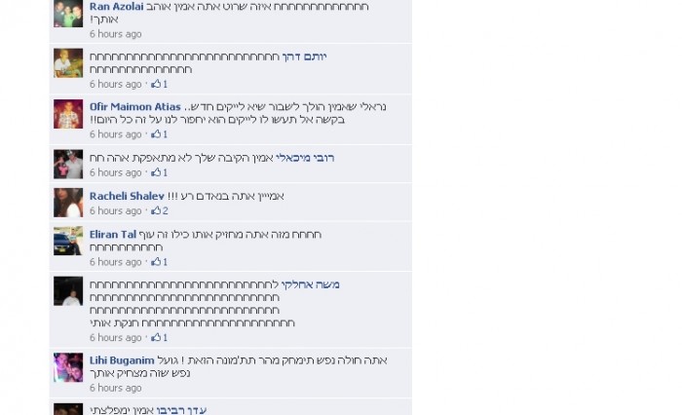Click thumbs-up under רובי מיכאלי comment
The image size is (682, 415).
click(x=156, y=172)
